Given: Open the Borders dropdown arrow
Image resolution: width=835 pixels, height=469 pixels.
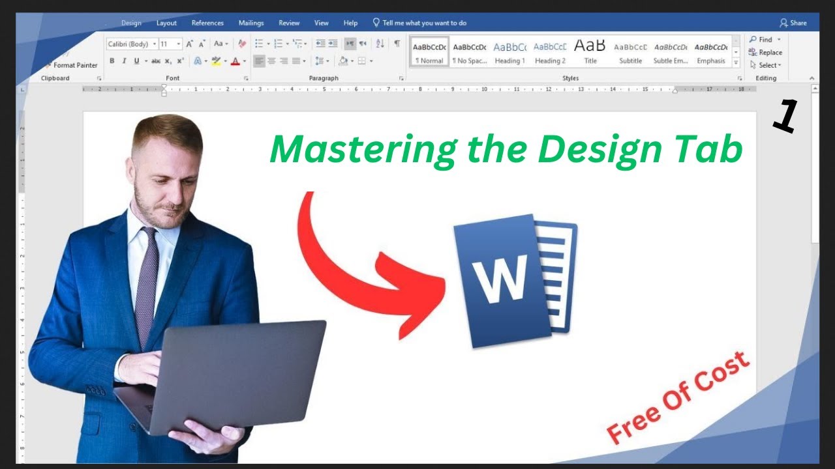Looking at the screenshot, I should coord(371,61).
